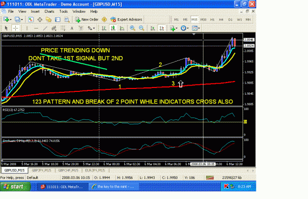Expand the Periods clock dropdown
Screen dimensions: 308x199
click(188, 28)
